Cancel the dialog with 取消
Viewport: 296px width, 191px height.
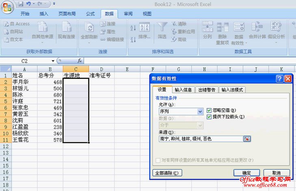(x=277, y=173)
